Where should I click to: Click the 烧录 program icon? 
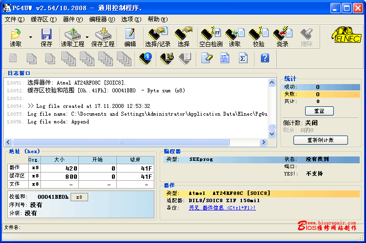[x=283, y=37]
